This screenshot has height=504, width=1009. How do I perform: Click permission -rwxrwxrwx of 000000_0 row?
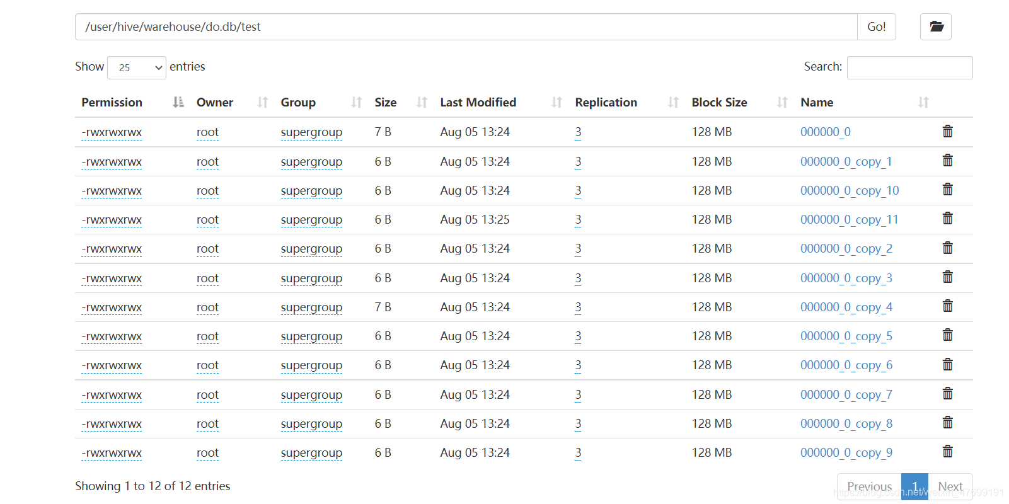point(112,132)
